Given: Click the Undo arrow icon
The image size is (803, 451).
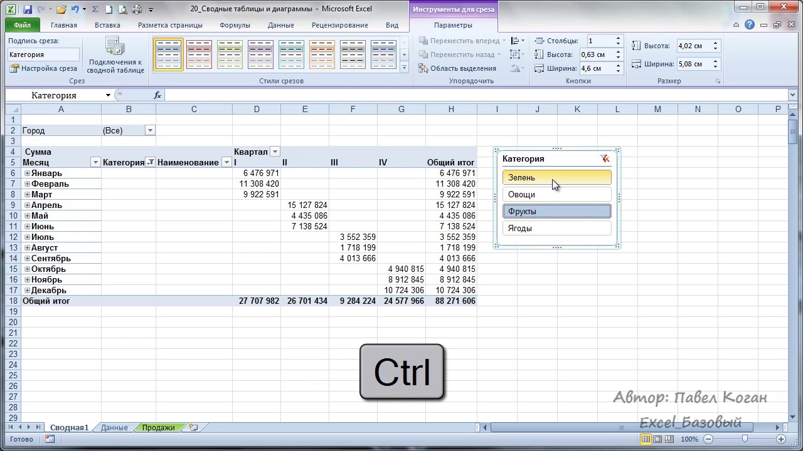Looking at the screenshot, I should coord(75,9).
